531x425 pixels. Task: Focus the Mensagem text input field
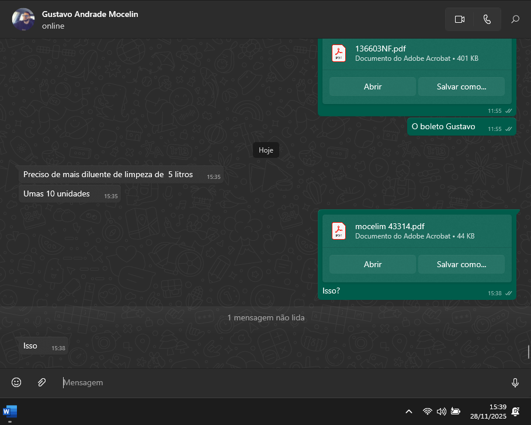click(x=280, y=382)
